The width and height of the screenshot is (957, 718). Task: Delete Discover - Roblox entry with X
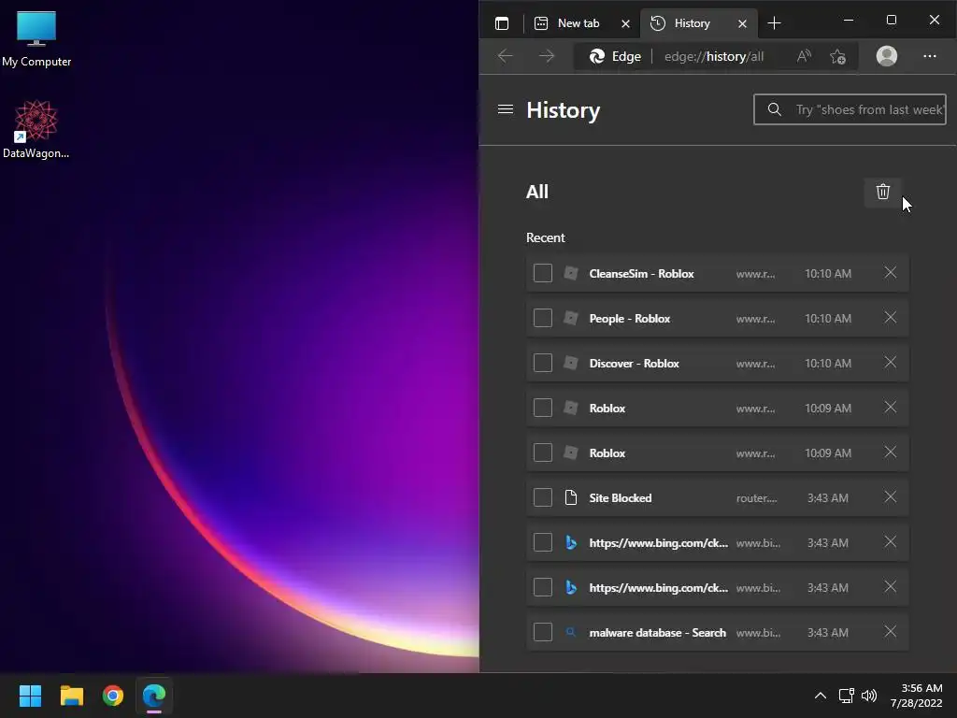891,362
